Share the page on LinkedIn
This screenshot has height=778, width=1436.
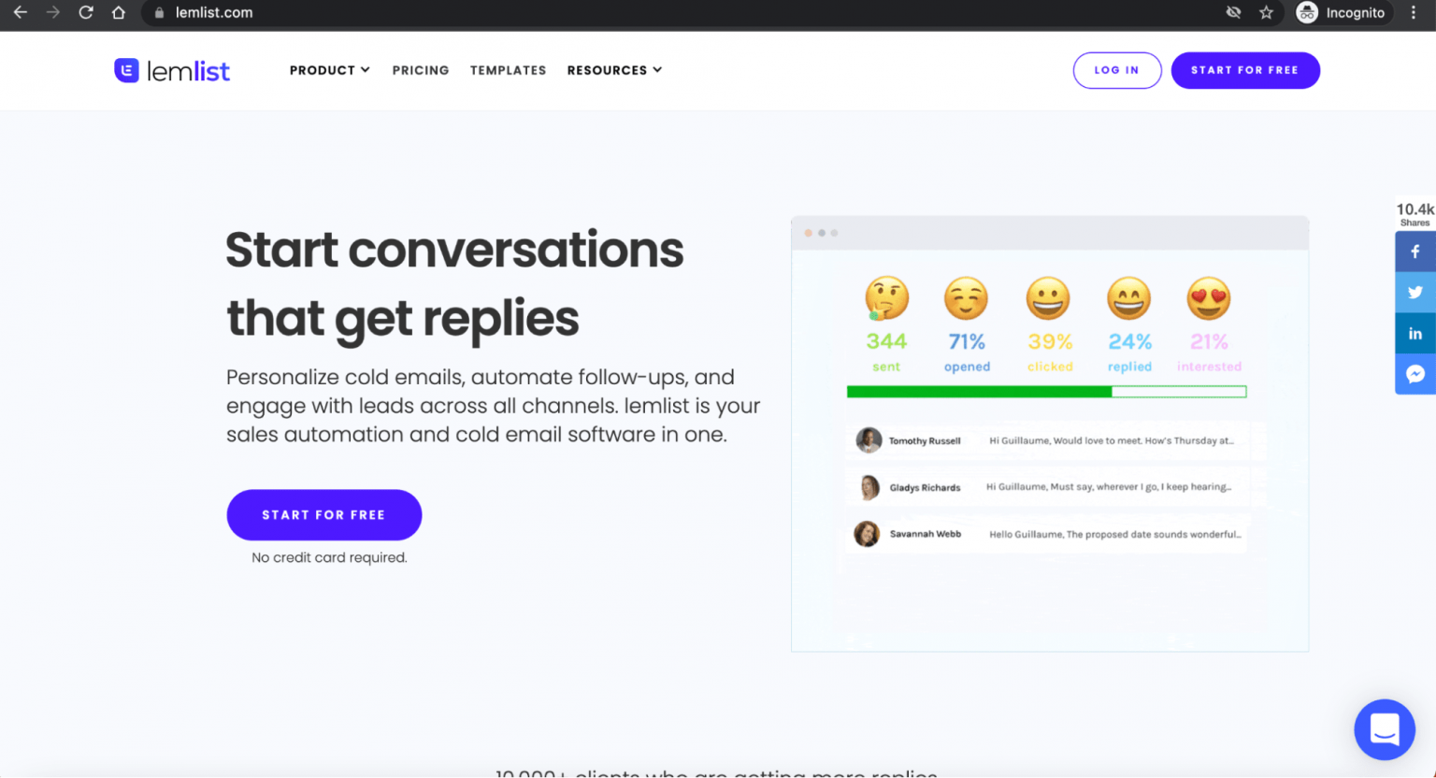1414,333
